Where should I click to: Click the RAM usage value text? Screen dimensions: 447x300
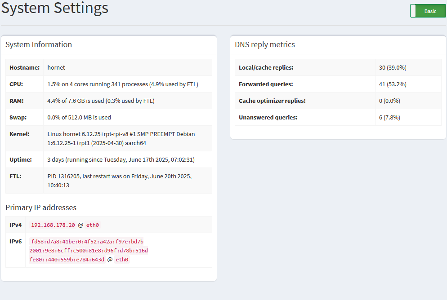click(101, 101)
